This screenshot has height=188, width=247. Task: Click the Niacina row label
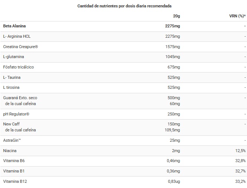(10, 151)
